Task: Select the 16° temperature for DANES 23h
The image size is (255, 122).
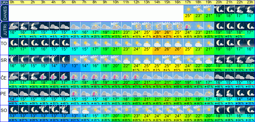Action: click(x=250, y=16)
